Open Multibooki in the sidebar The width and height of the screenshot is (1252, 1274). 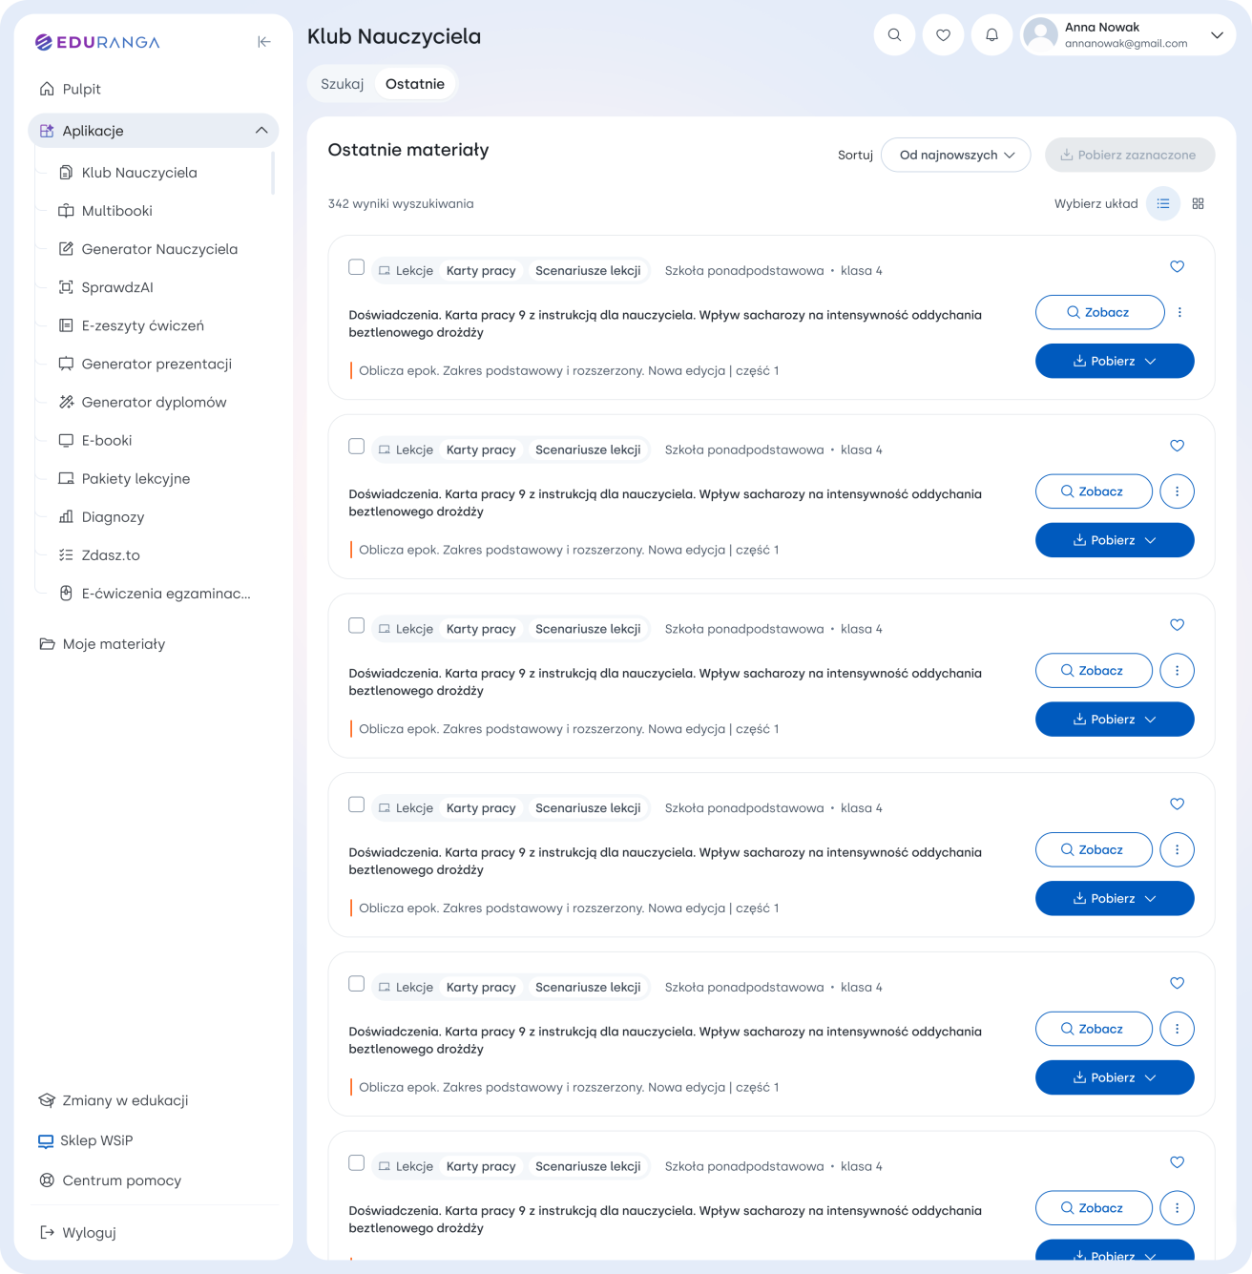105,211
